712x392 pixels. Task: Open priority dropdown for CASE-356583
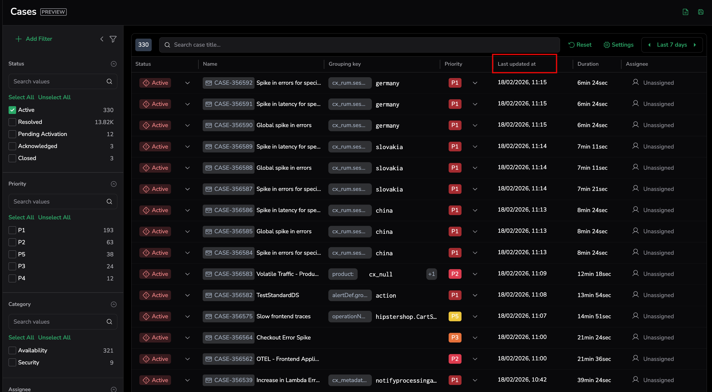[475, 274]
